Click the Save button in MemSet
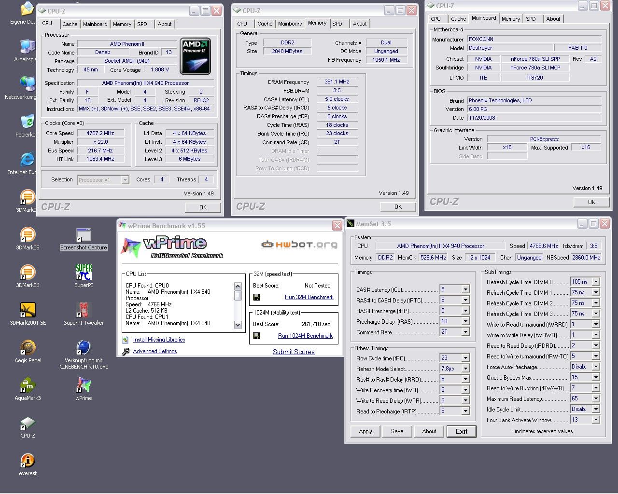Image resolution: width=618 pixels, height=494 pixels. pos(397,431)
